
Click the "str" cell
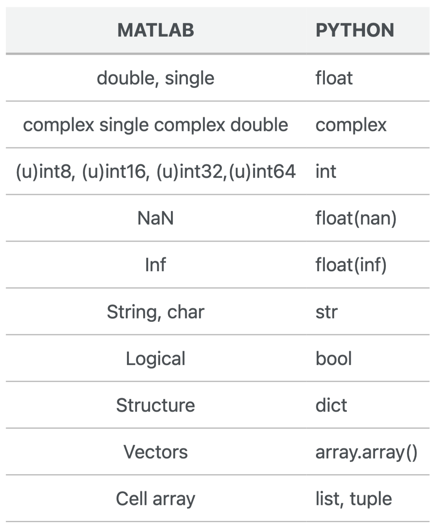[x=326, y=311]
